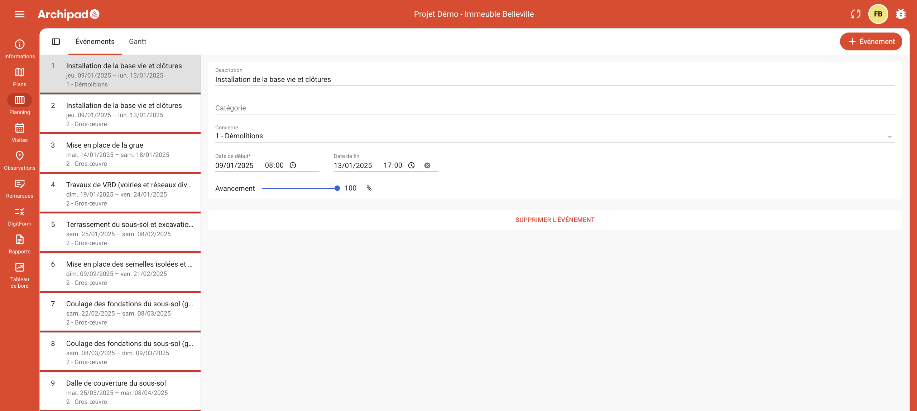Switch to the Gantt tab

[x=138, y=41]
